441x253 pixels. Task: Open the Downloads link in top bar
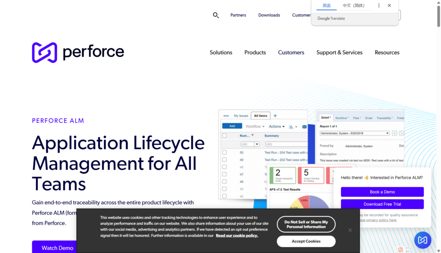click(x=269, y=15)
